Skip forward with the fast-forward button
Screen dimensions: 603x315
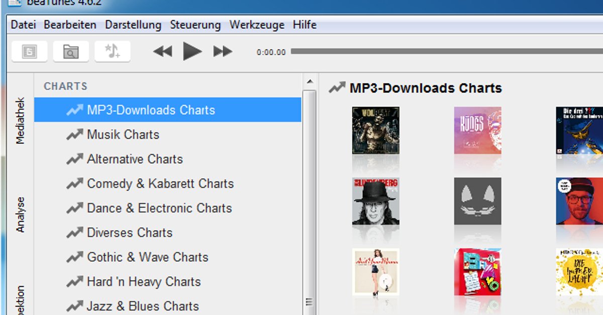point(223,51)
